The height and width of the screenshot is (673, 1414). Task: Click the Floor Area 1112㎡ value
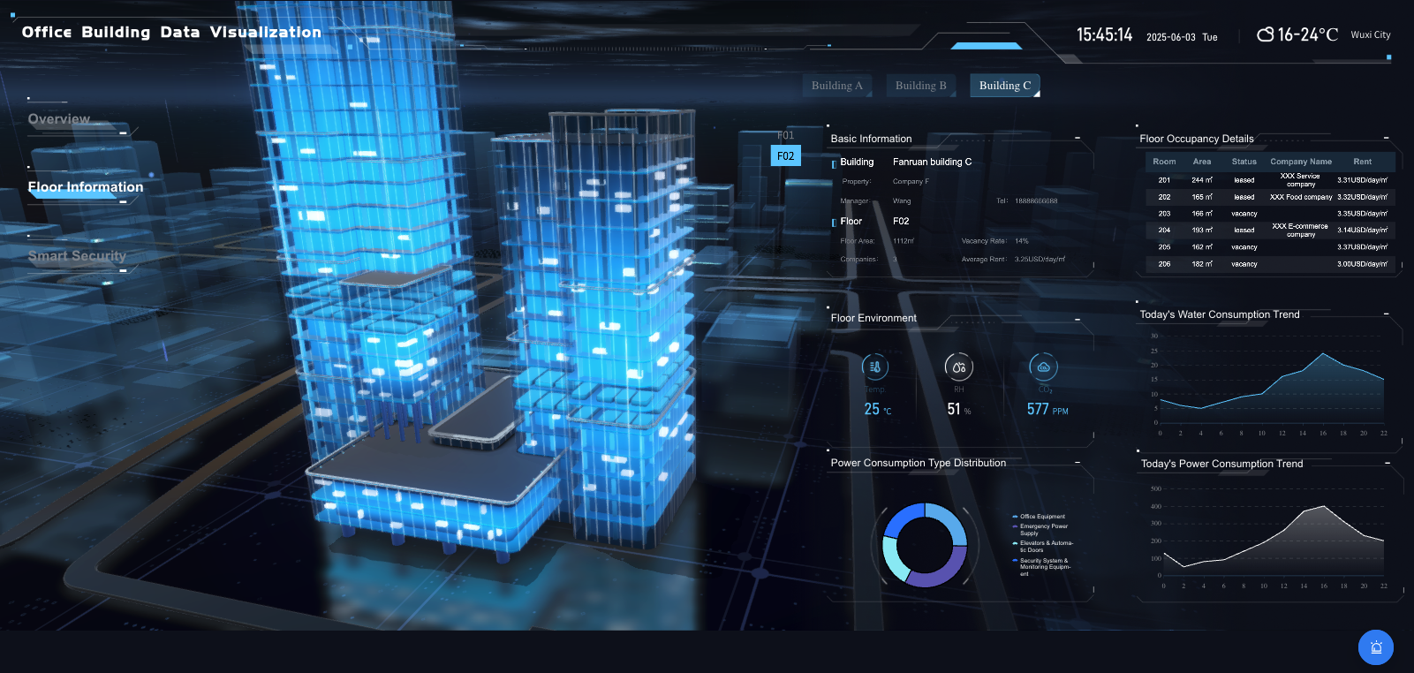904,241
